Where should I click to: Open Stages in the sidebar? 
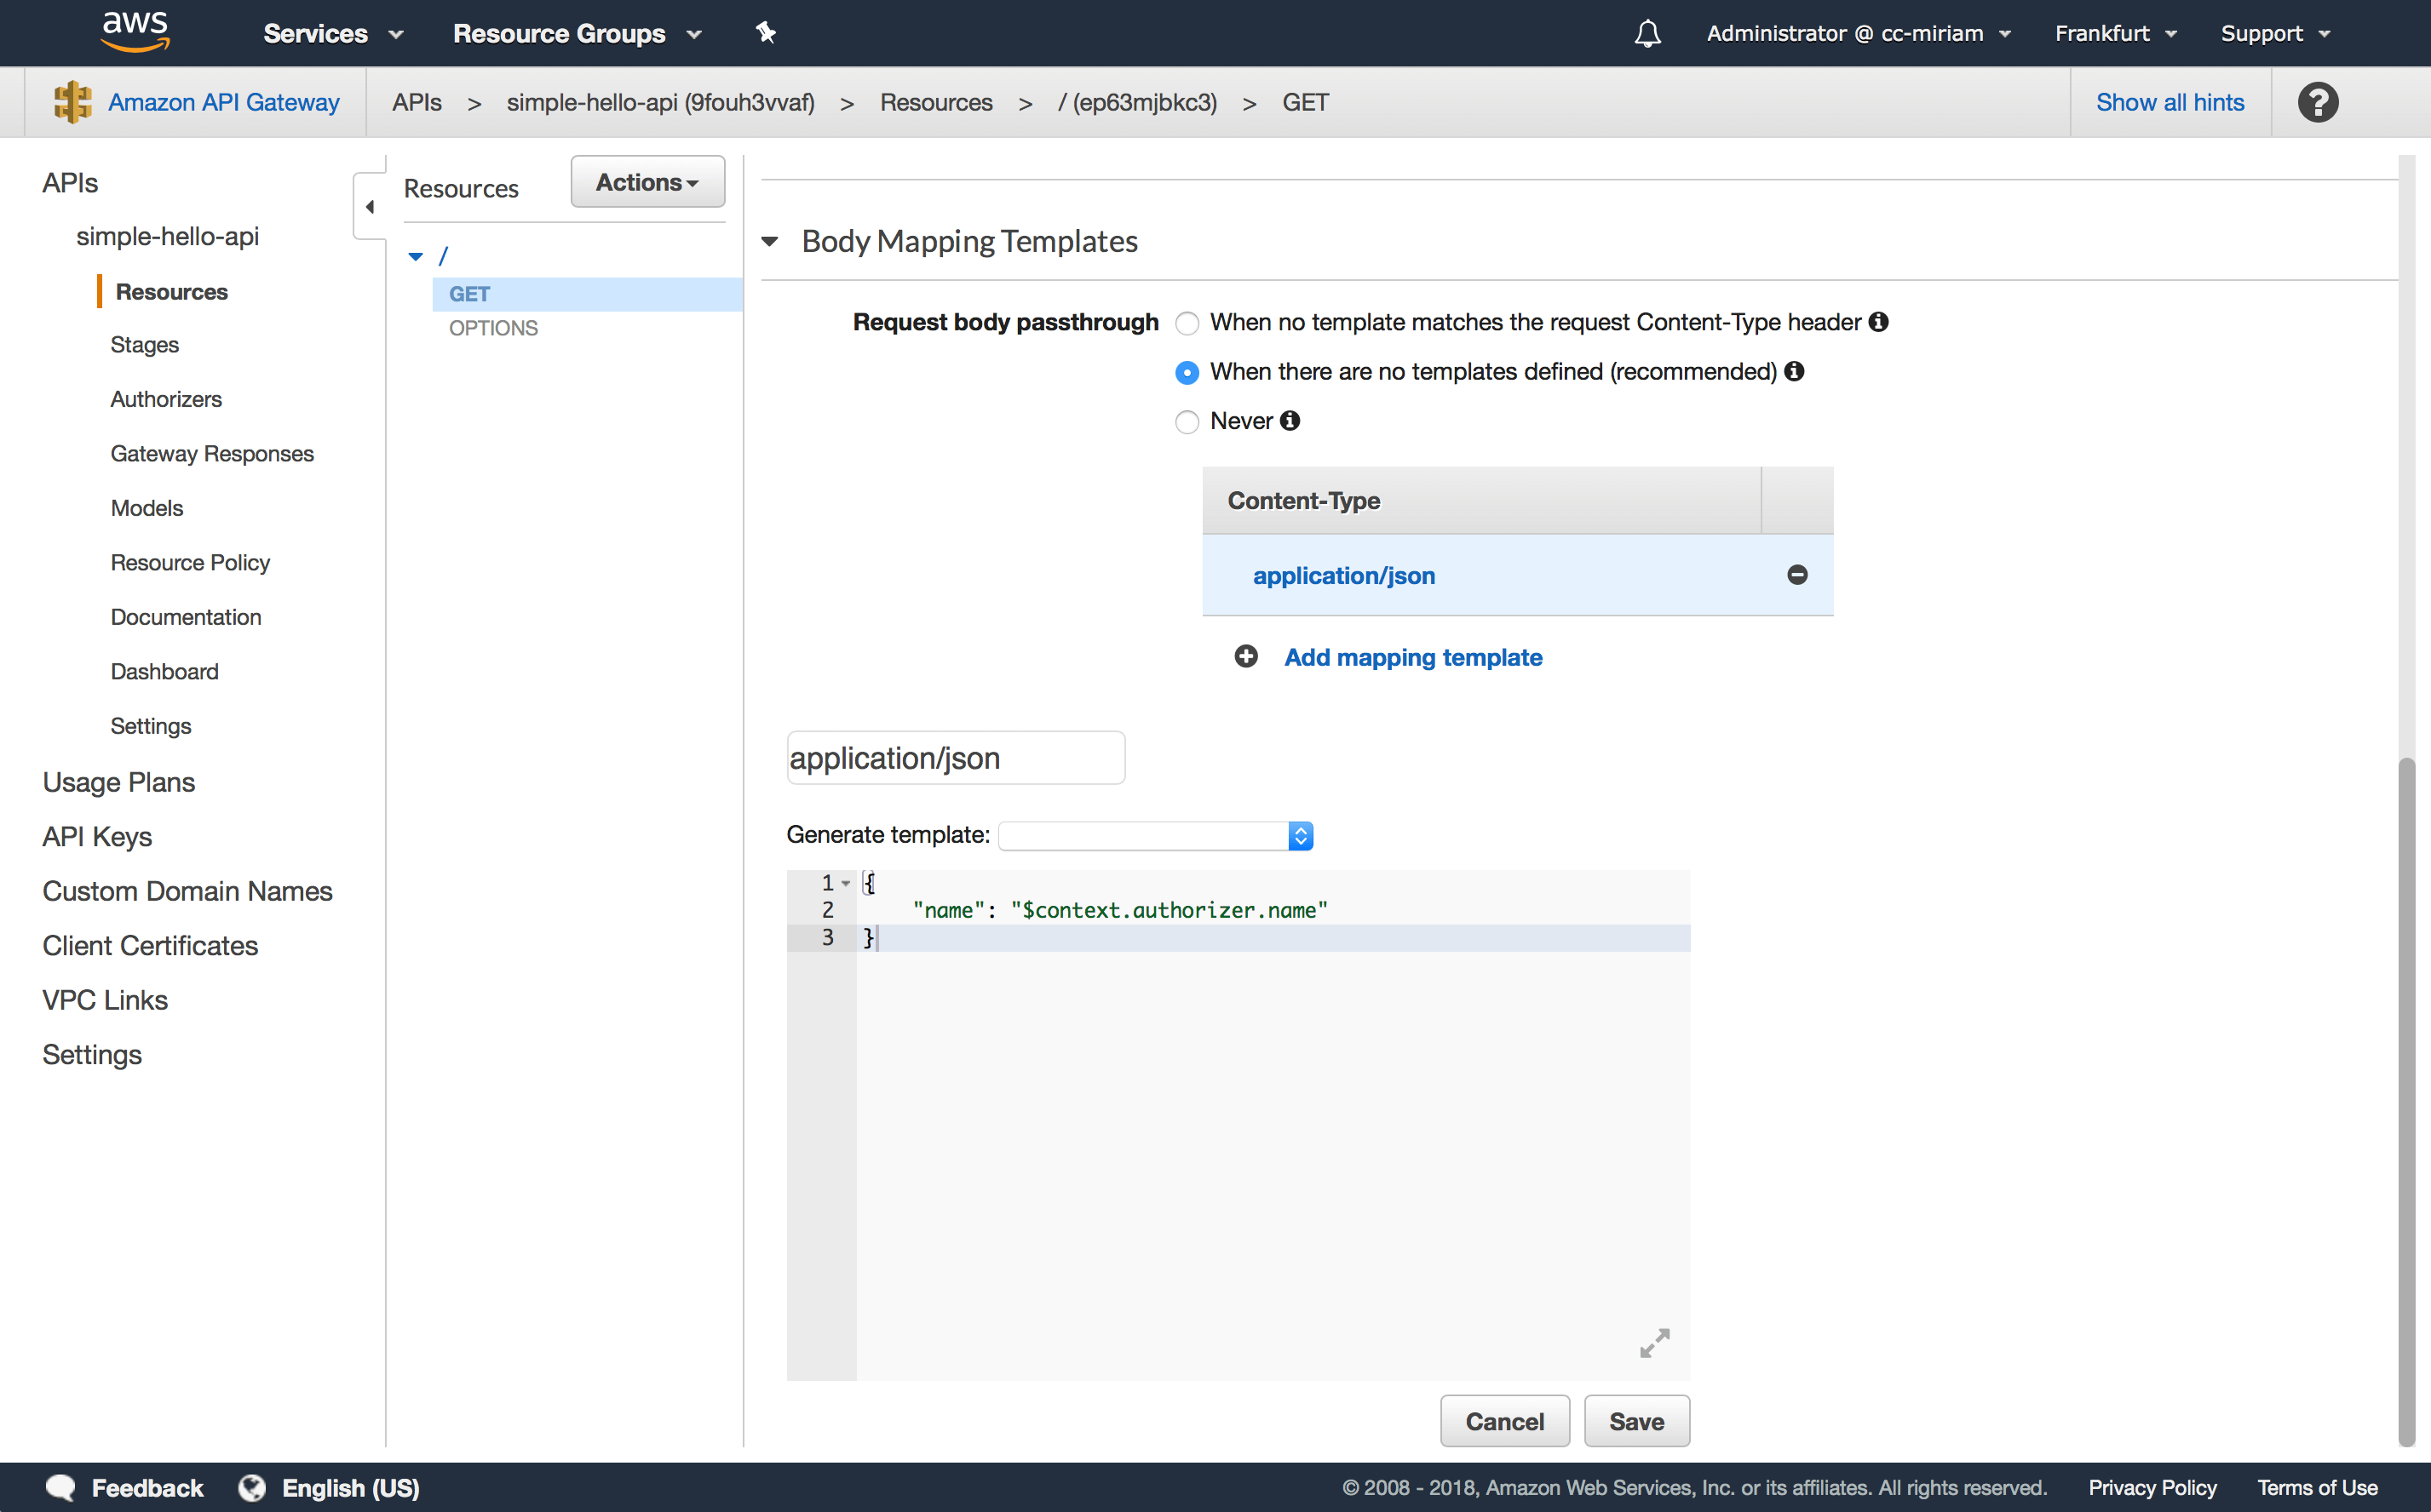coord(144,345)
